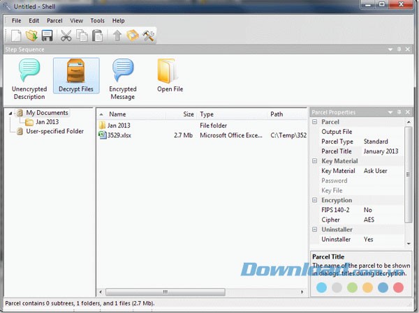Select the User-specified Folder tree item
This screenshot has width=419, height=313.
coord(54,131)
